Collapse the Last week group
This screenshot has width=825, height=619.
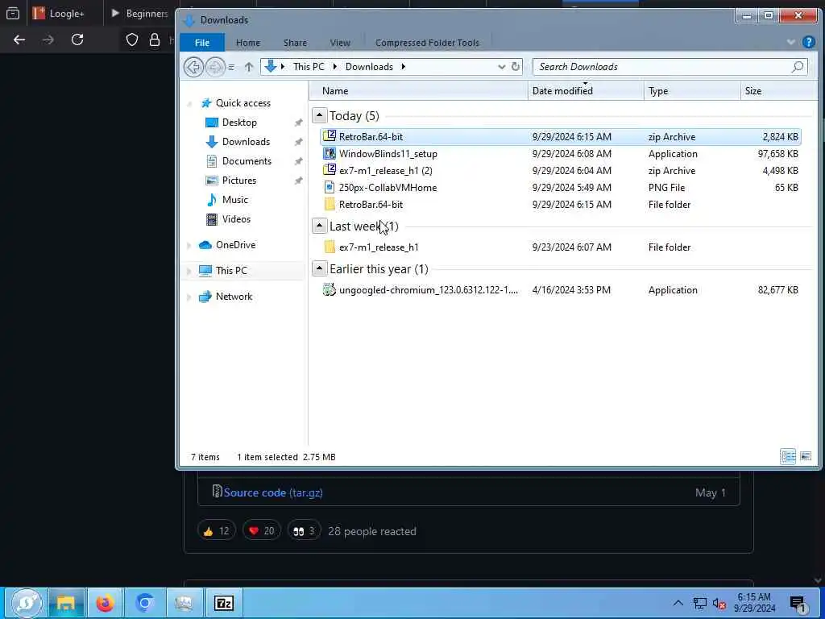pyautogui.click(x=319, y=226)
